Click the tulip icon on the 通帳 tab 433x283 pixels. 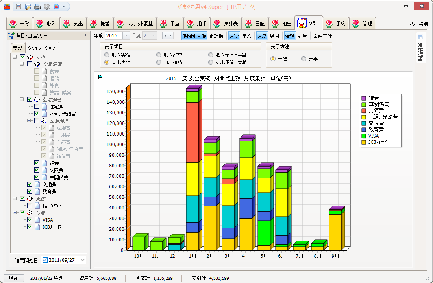click(x=190, y=24)
